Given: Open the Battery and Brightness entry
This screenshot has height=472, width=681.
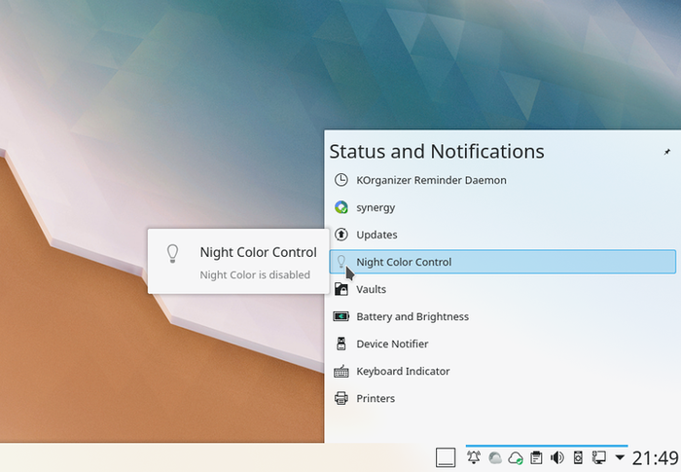Looking at the screenshot, I should tap(412, 316).
